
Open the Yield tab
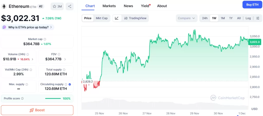145,6
